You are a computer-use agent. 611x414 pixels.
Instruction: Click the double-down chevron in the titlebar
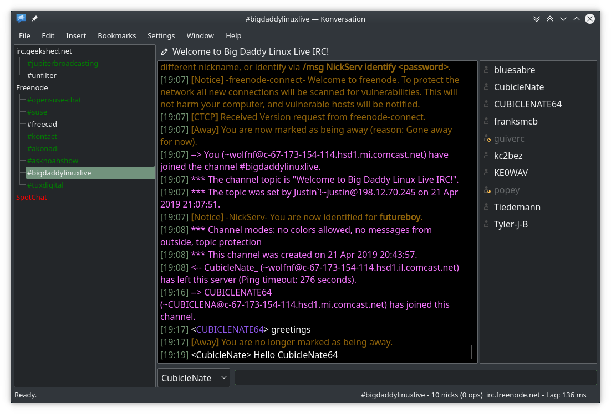[x=537, y=18]
